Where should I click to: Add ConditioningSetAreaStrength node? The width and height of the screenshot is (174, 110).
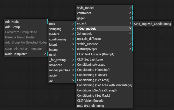105,90
